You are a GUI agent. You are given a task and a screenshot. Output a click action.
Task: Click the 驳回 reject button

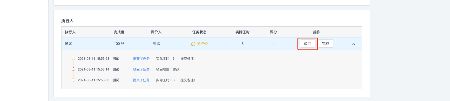(308, 44)
